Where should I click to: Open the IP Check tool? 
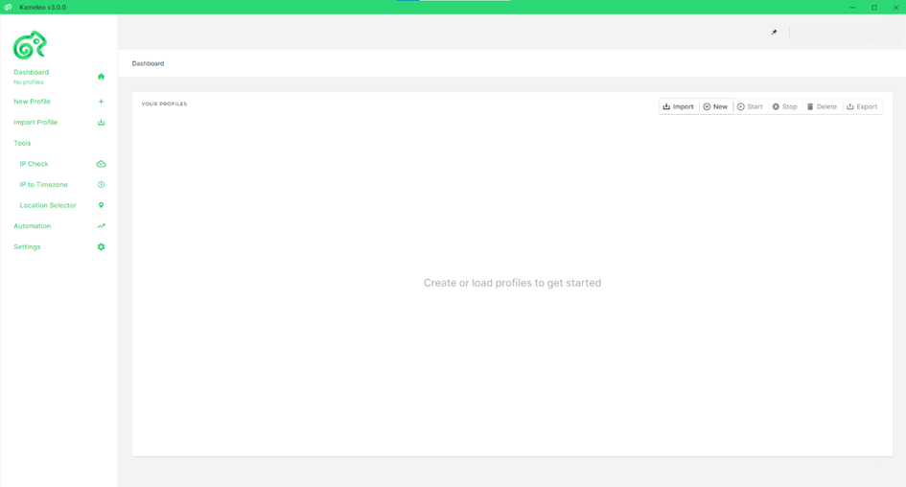[35, 164]
